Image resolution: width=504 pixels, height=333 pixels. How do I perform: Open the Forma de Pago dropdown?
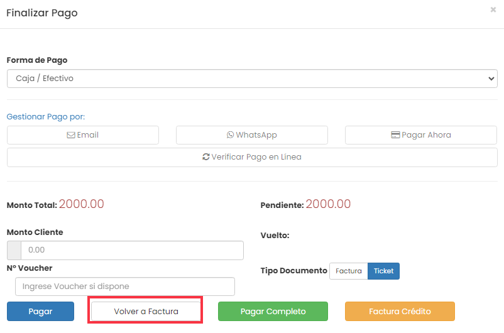pos(253,79)
